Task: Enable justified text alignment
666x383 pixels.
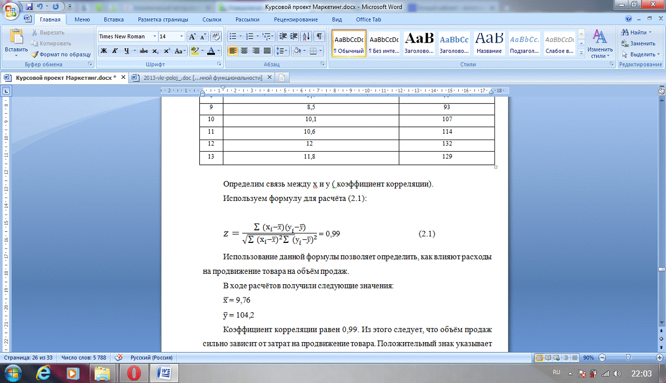Action: click(x=267, y=51)
